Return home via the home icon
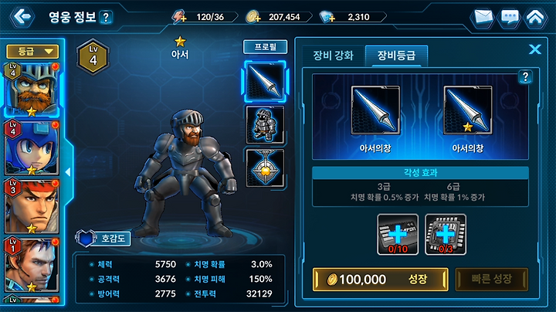 click(x=535, y=17)
